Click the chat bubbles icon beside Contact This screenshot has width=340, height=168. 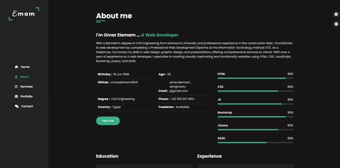pyautogui.click(x=17, y=106)
